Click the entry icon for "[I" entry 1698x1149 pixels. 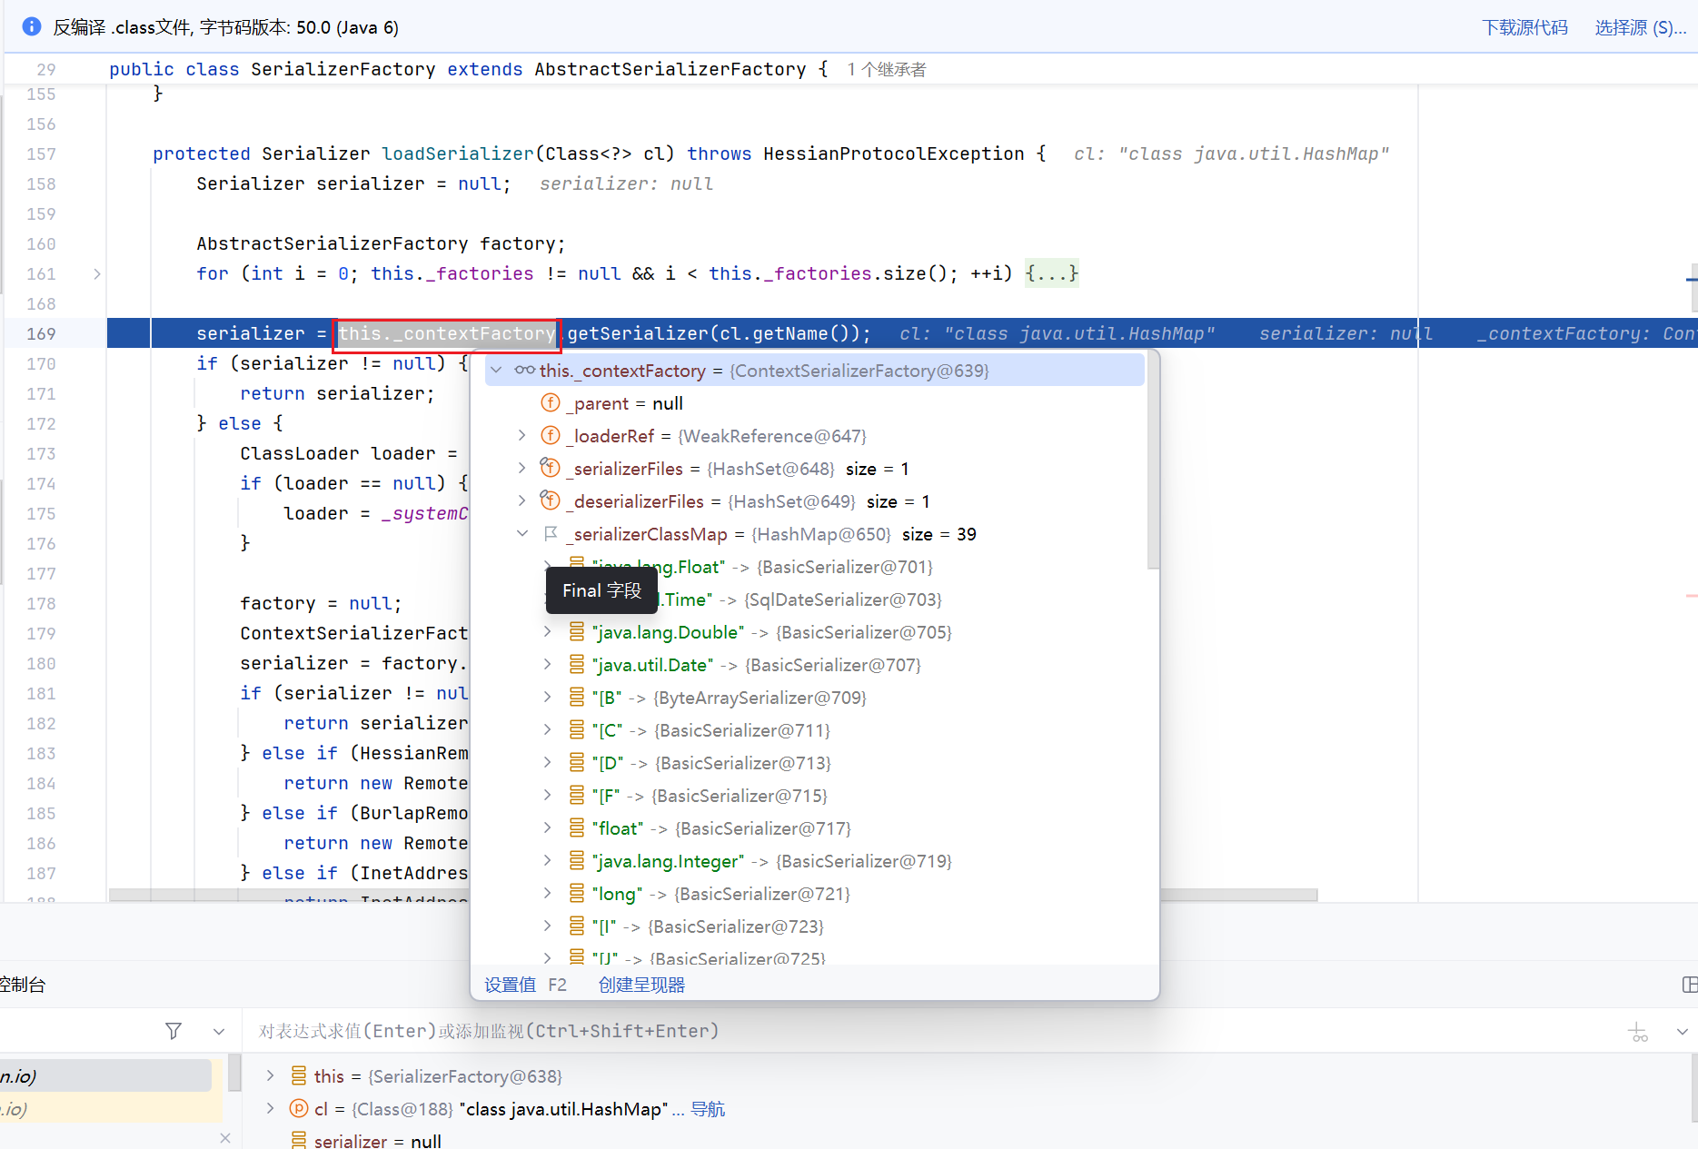click(x=577, y=926)
